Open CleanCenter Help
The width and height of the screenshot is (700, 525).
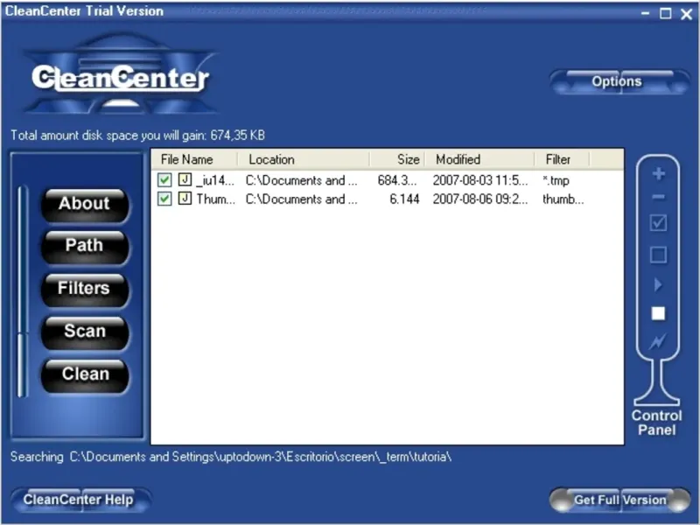(80, 500)
